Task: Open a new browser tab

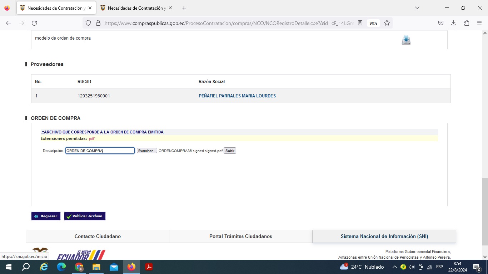Action: pyautogui.click(x=184, y=8)
